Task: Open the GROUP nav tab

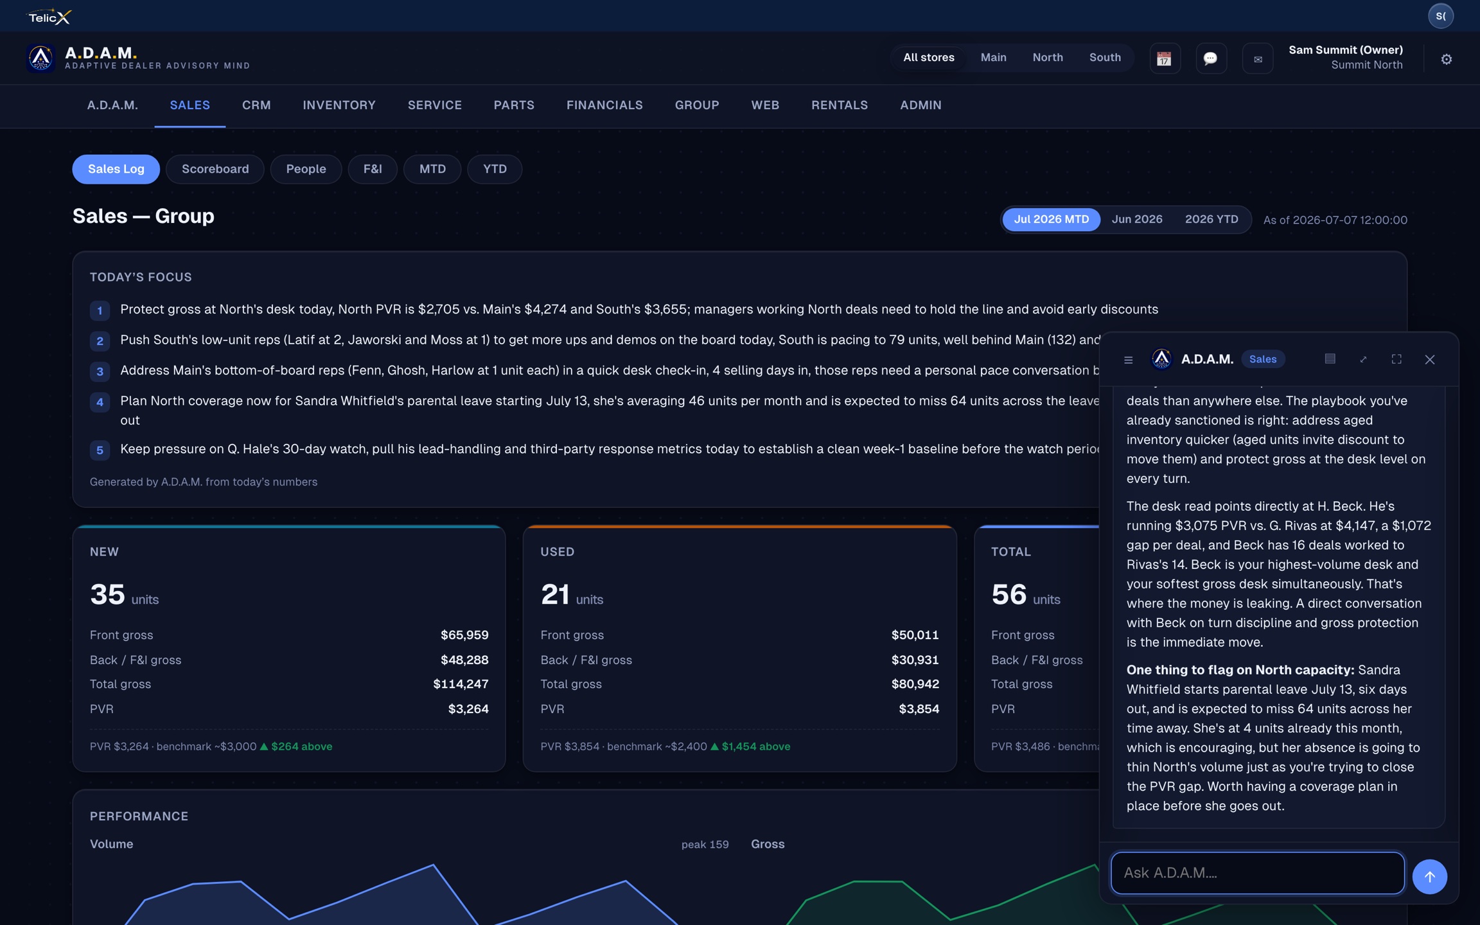Action: pyautogui.click(x=696, y=106)
